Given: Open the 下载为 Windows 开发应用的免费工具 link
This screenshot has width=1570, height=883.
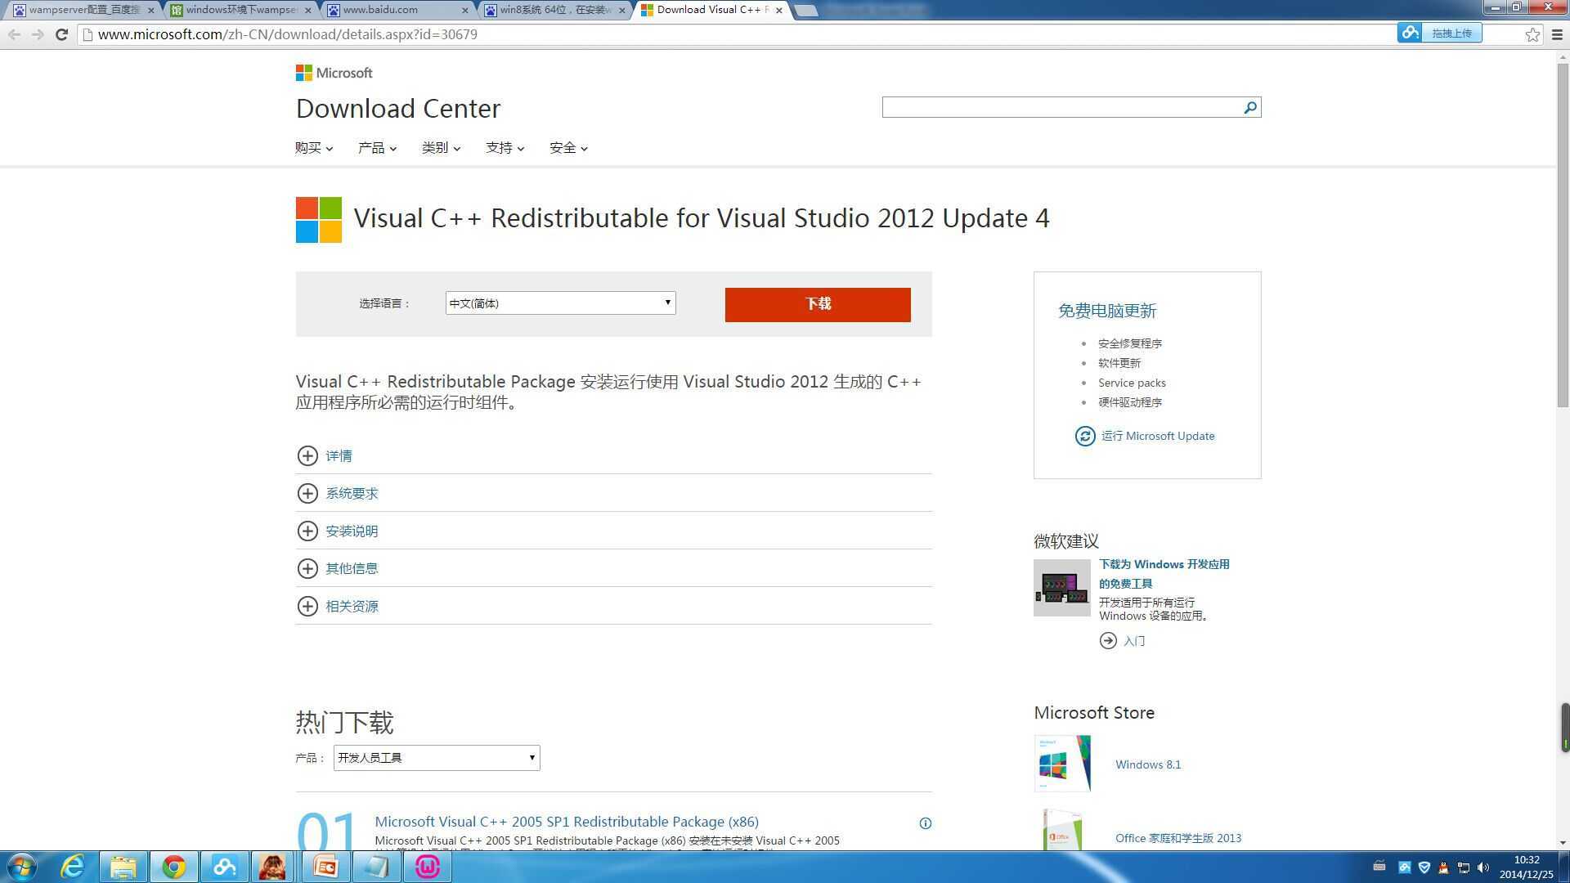Looking at the screenshot, I should [x=1164, y=574].
